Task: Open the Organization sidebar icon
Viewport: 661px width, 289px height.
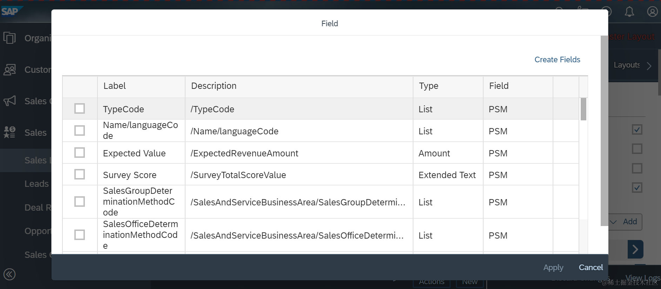Action: coord(9,38)
